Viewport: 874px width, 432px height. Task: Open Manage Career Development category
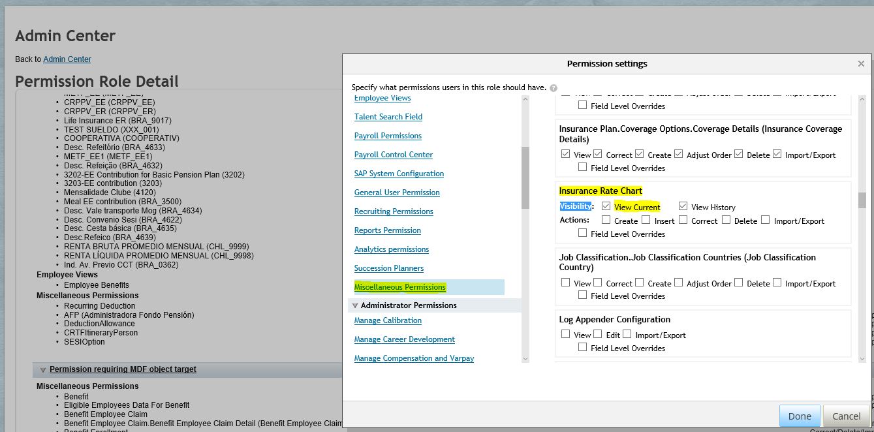(x=405, y=339)
